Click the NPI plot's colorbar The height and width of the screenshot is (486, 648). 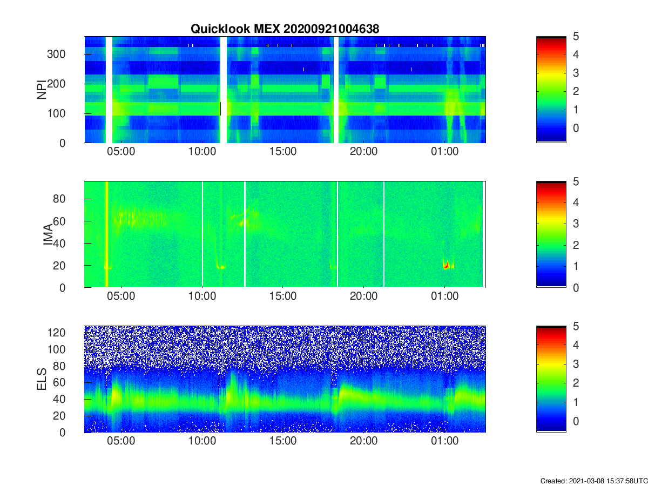click(551, 90)
